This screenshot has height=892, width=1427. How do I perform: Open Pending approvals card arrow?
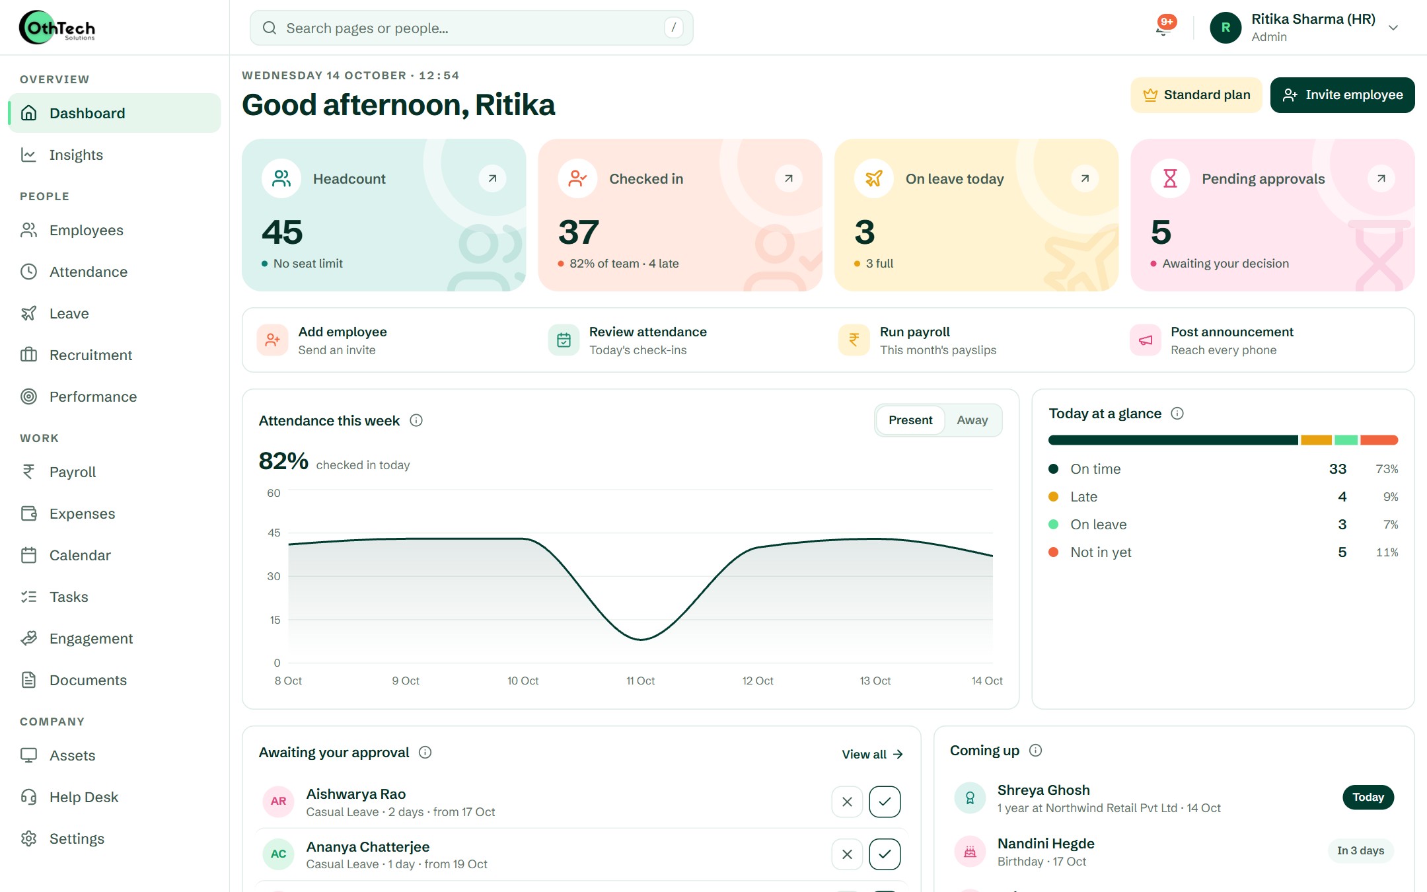(x=1381, y=178)
